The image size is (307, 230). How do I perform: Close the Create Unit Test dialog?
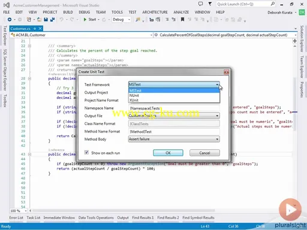(x=226, y=72)
